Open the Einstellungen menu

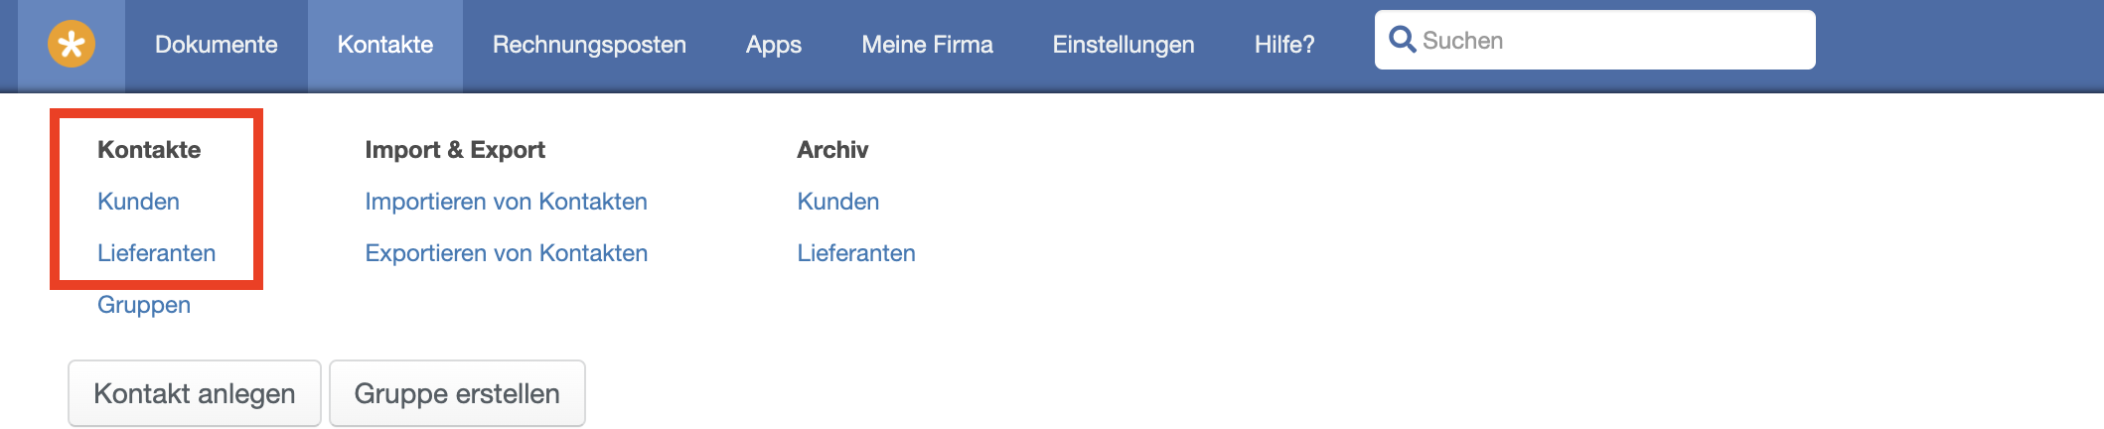coord(1124,45)
